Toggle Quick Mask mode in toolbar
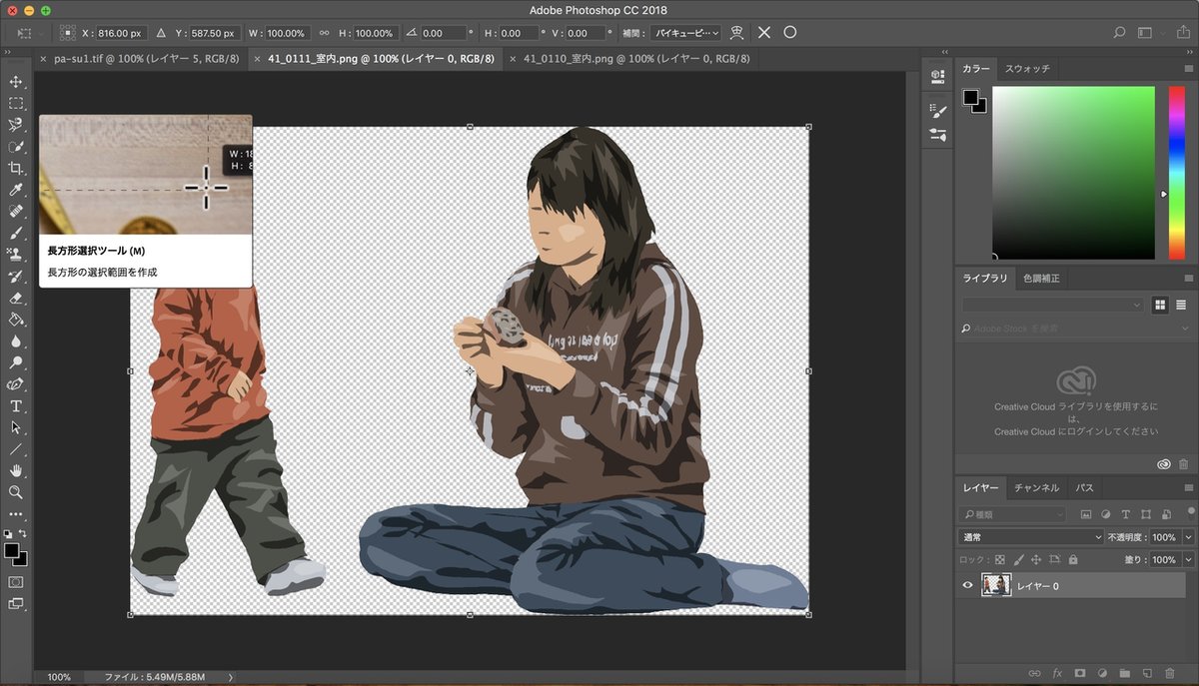Image resolution: width=1199 pixels, height=686 pixels. coord(16,581)
